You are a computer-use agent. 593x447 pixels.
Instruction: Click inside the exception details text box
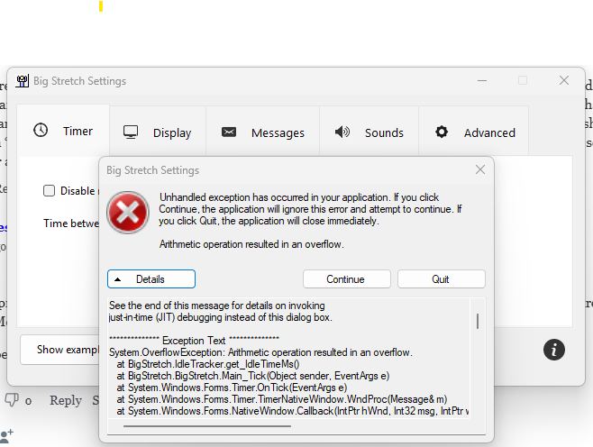[288, 360]
